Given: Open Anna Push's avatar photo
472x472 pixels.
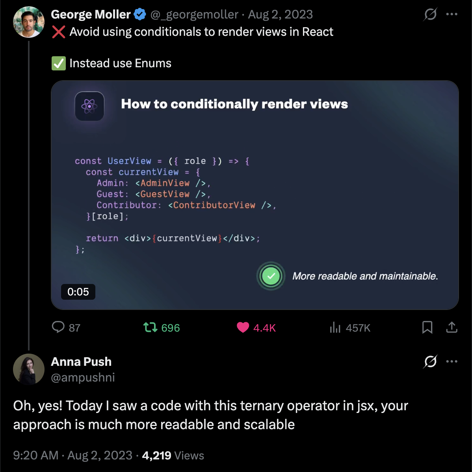Looking at the screenshot, I should pos(29,369).
